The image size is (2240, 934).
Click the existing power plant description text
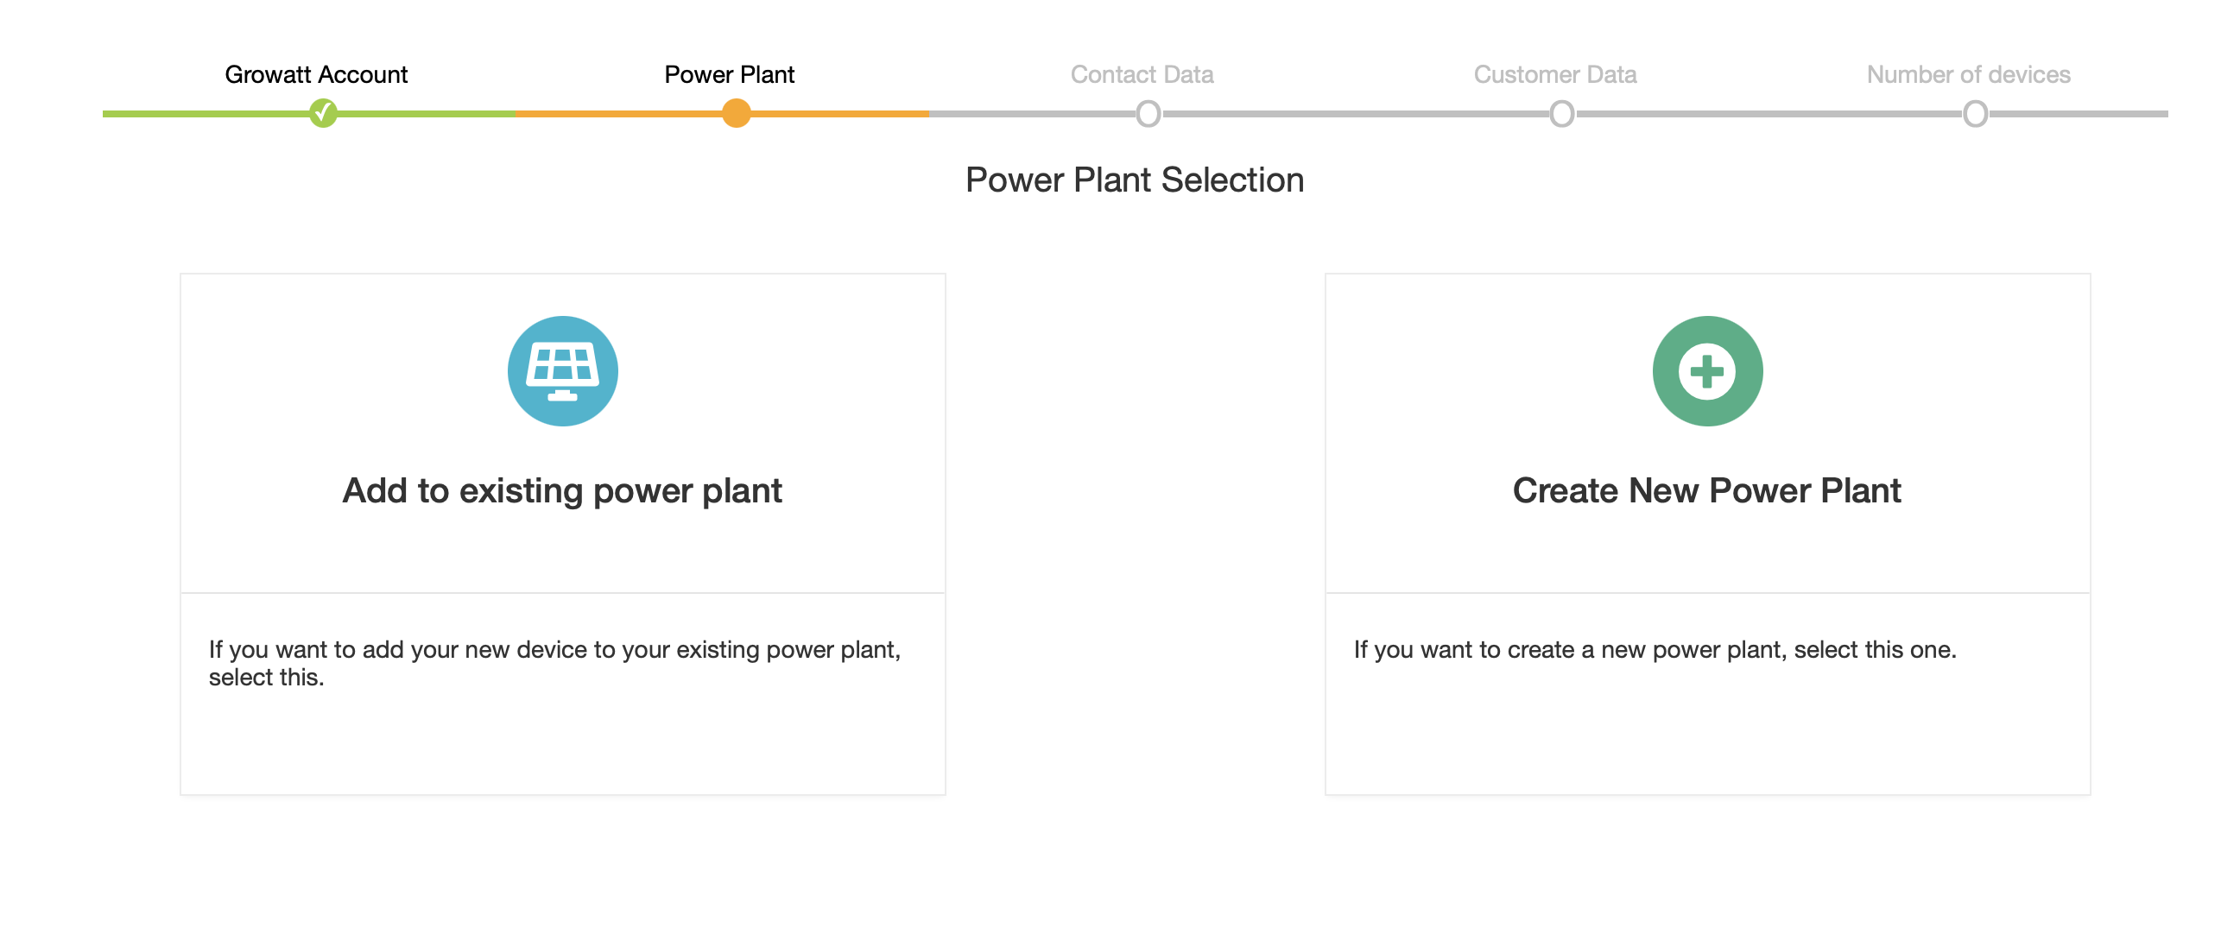click(x=554, y=663)
